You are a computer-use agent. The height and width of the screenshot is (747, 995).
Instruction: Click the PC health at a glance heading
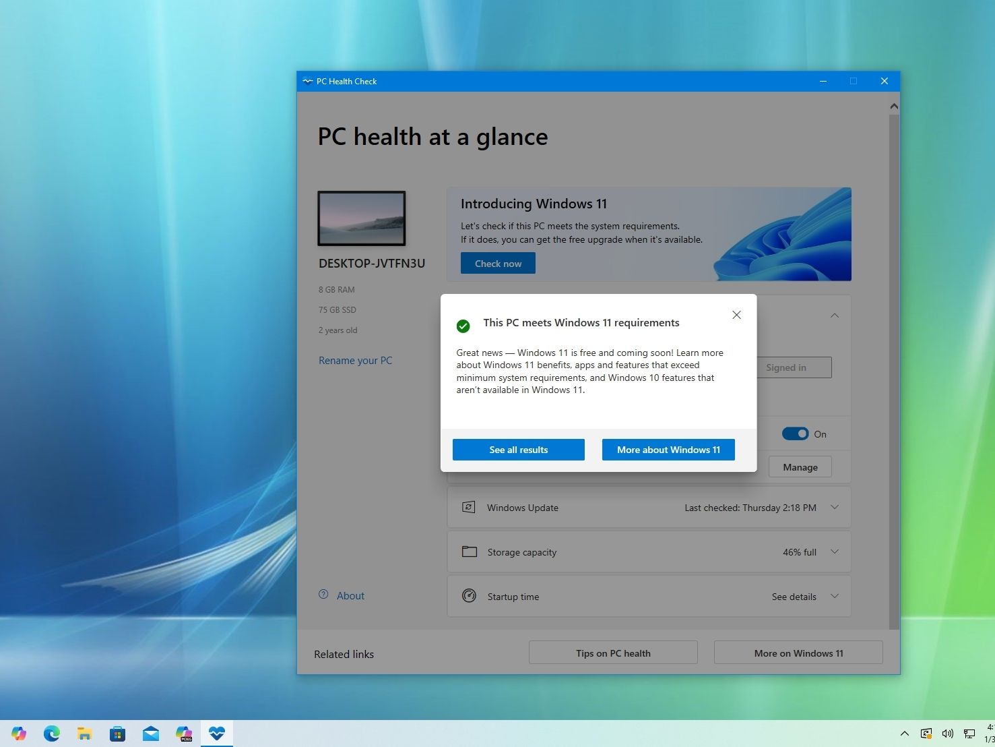(433, 137)
